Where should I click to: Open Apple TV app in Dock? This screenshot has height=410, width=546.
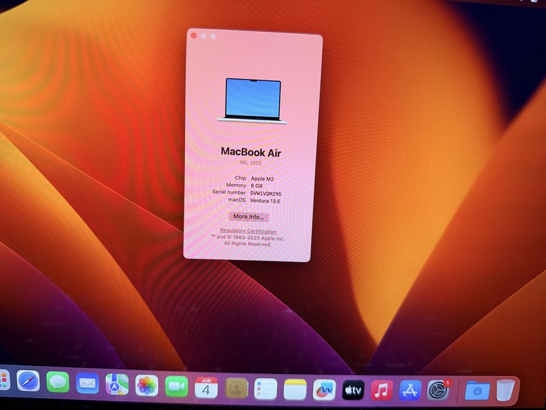click(353, 390)
